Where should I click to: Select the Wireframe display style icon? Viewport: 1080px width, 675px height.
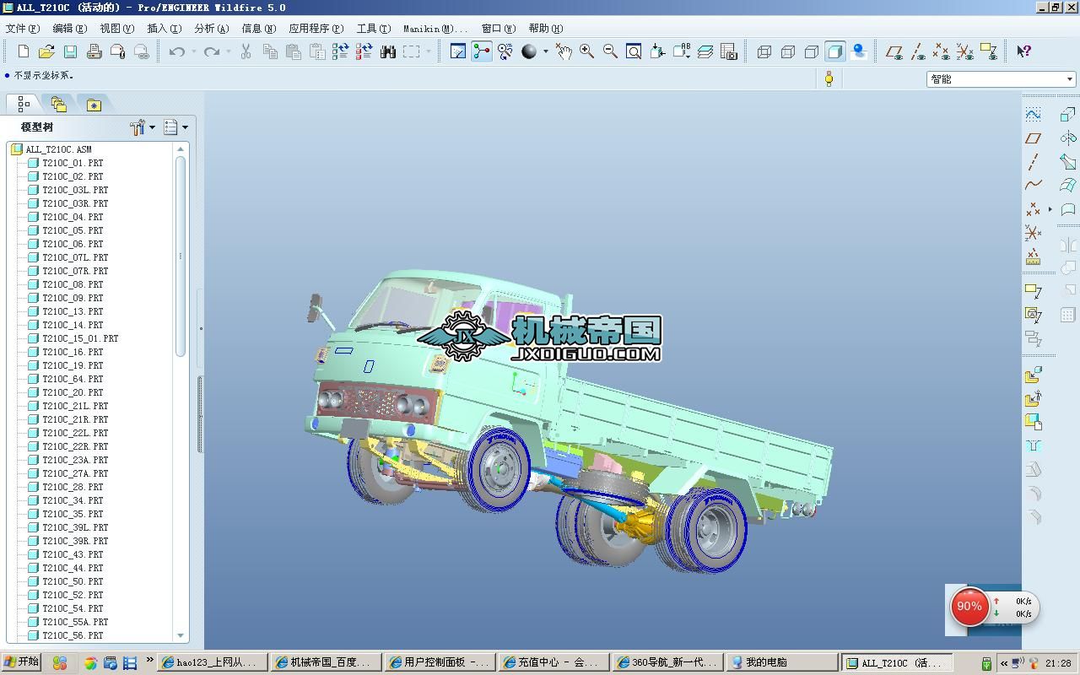coord(764,51)
